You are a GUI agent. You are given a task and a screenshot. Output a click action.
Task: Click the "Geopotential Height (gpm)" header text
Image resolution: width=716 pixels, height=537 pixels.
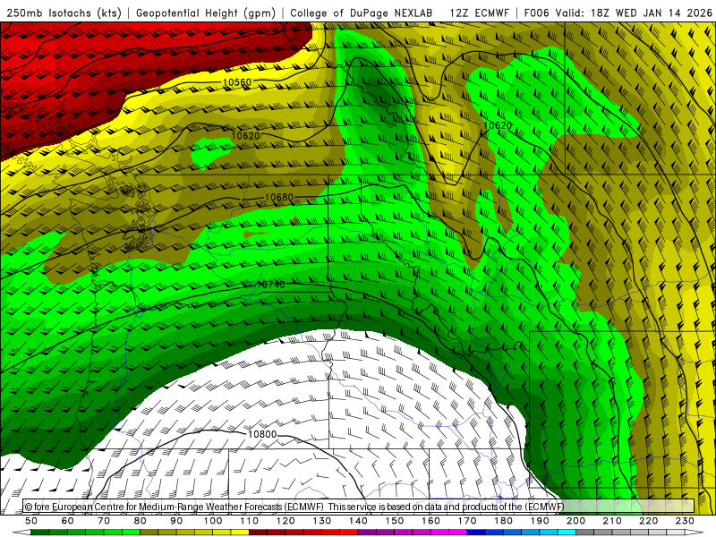tap(206, 13)
